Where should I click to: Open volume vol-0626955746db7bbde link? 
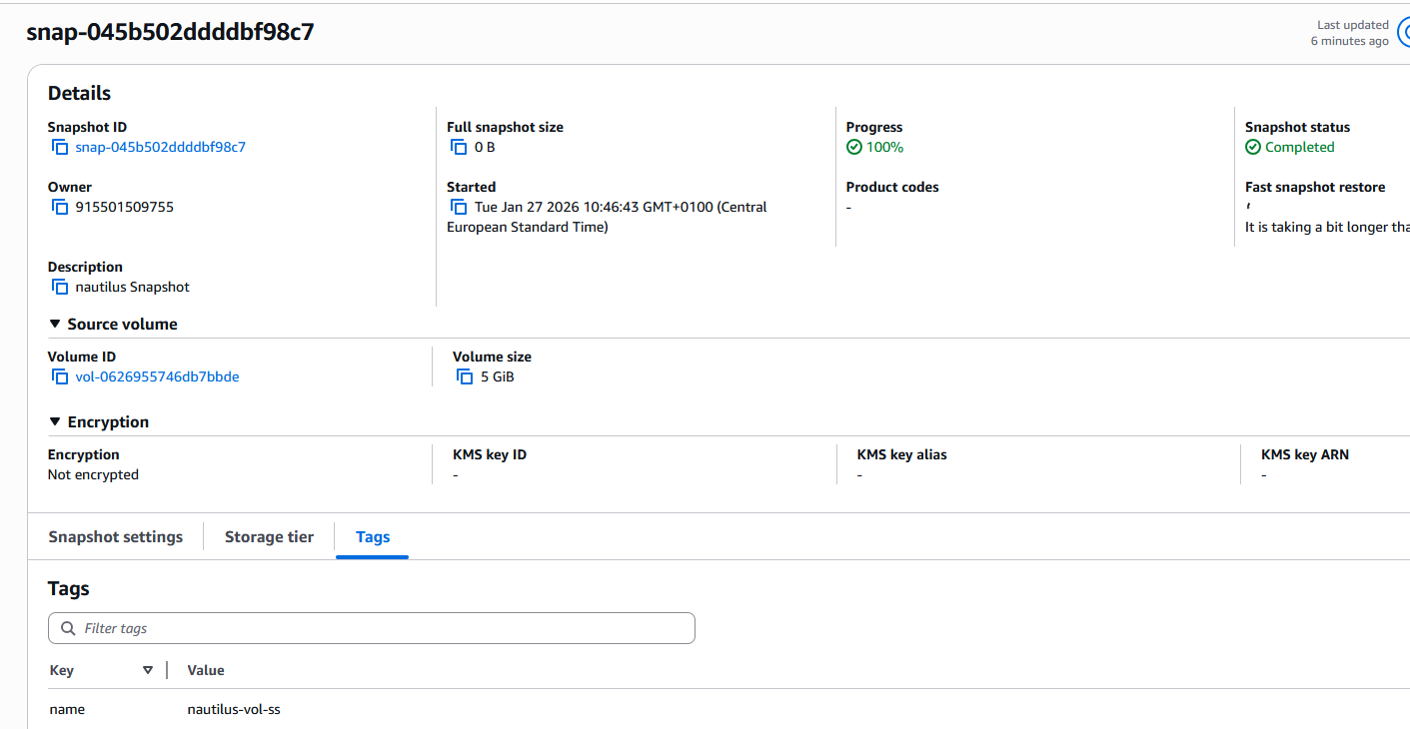click(158, 377)
